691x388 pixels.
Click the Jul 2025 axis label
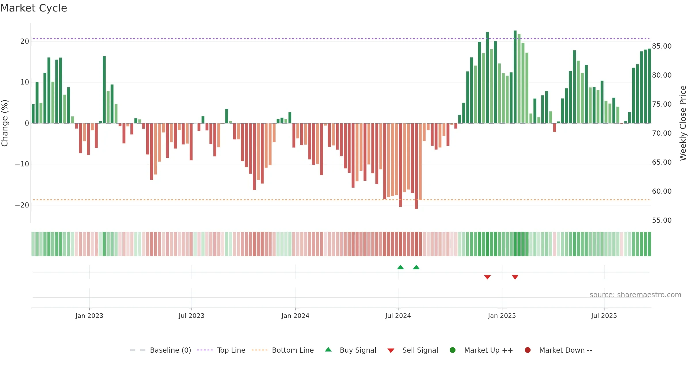point(604,316)
